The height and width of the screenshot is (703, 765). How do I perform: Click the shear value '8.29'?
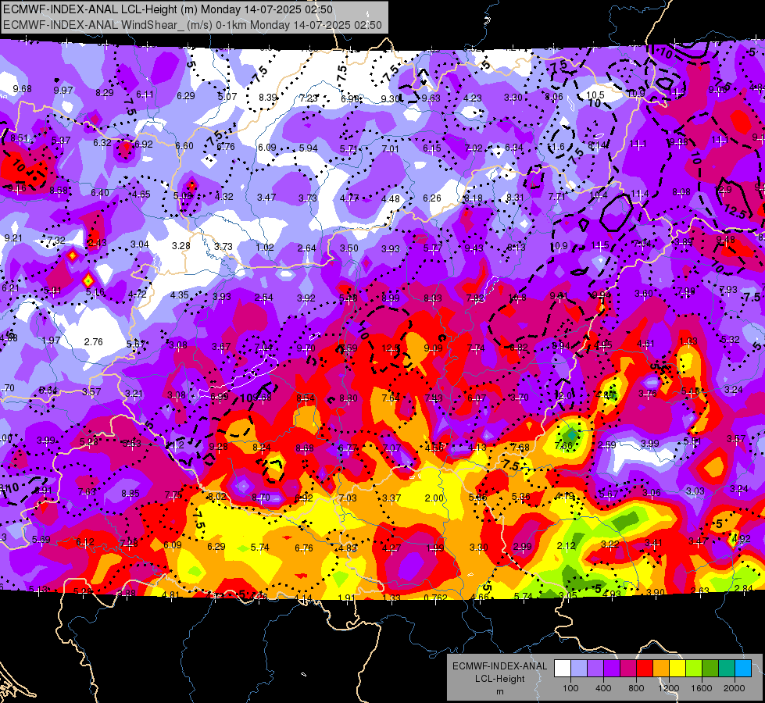(105, 93)
